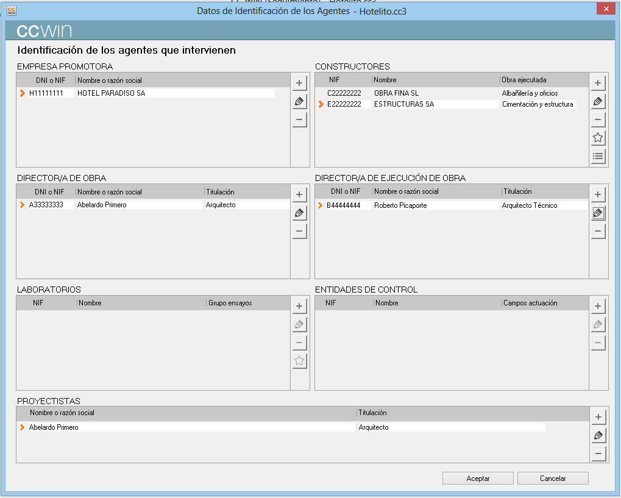The image size is (621, 498).
Task: Click the minus icon in Laboratorios
Action: [299, 343]
